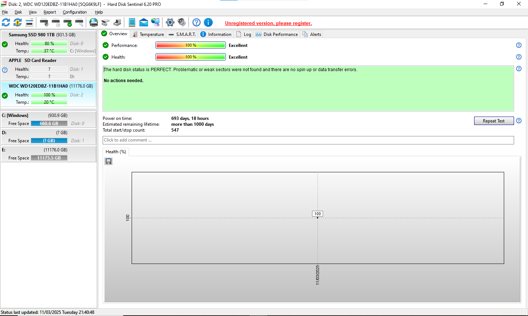Click the '693 days, 18 hours' power on value
This screenshot has height=316, width=528.
[x=190, y=118]
